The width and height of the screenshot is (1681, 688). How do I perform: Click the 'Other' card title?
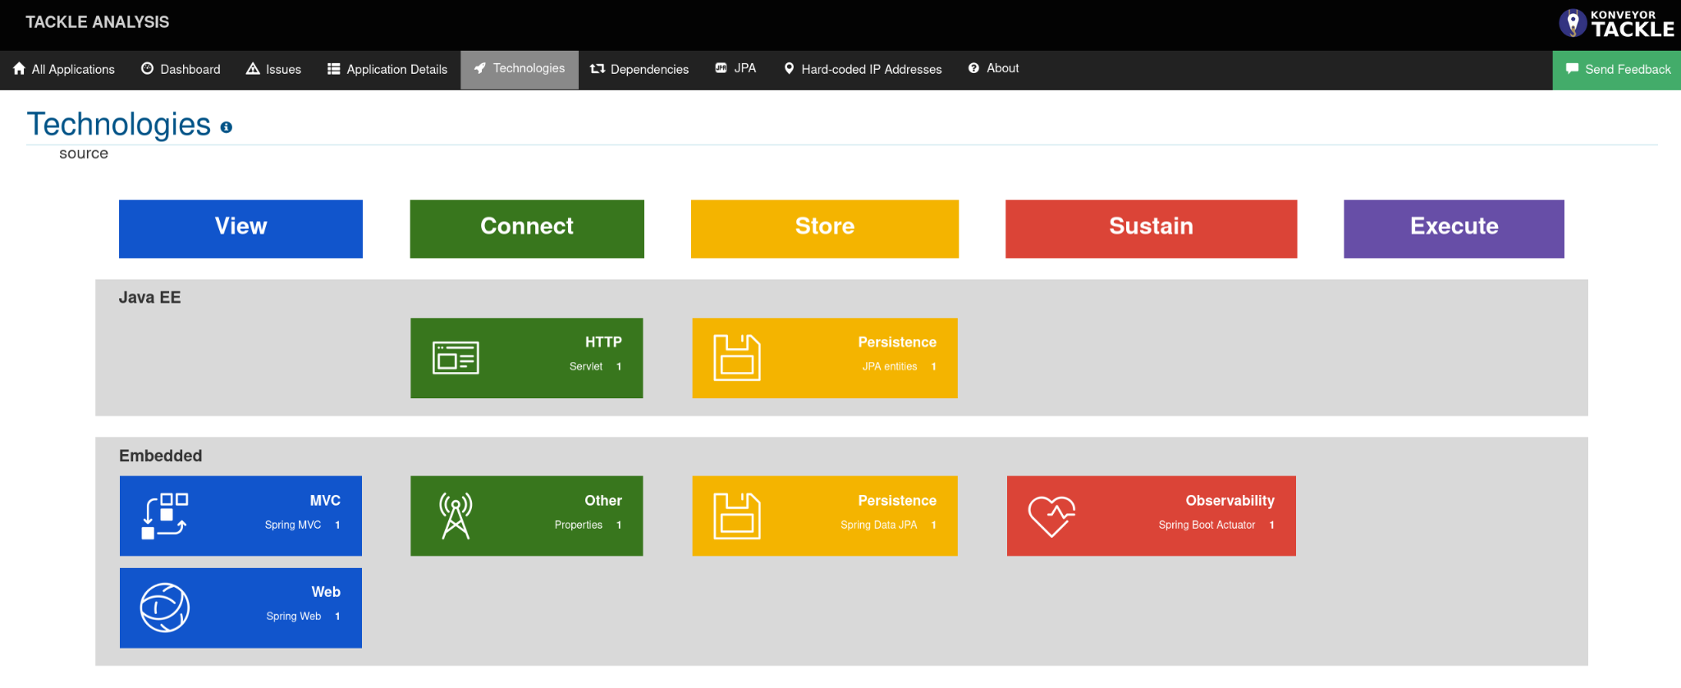point(603,501)
